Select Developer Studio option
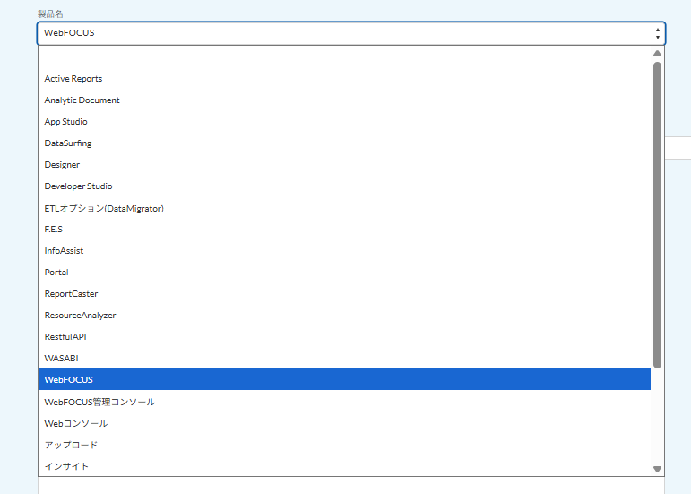 coord(344,186)
